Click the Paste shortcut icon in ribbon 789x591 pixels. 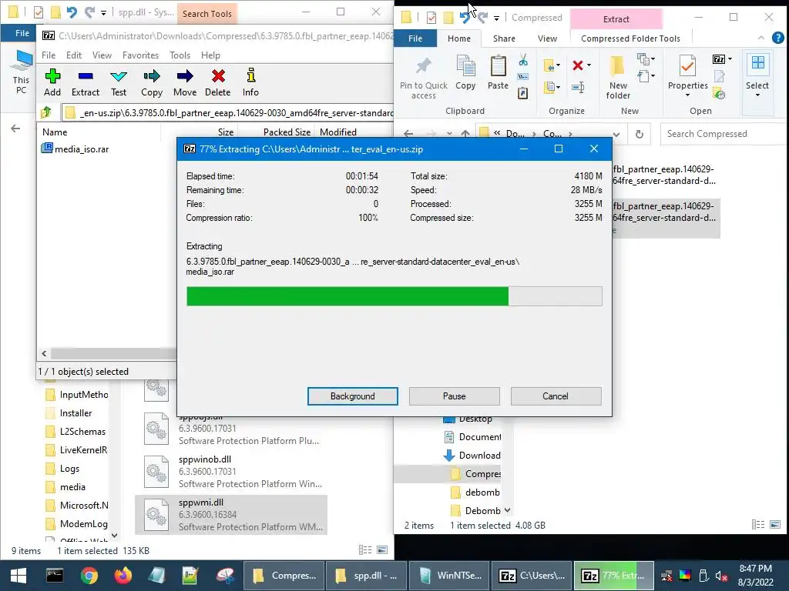click(x=523, y=93)
